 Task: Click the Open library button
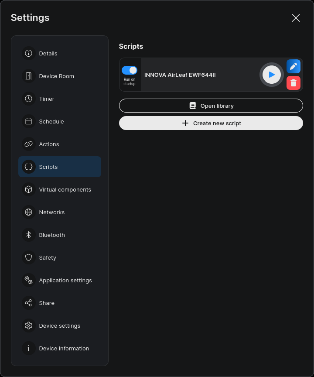pyautogui.click(x=211, y=106)
